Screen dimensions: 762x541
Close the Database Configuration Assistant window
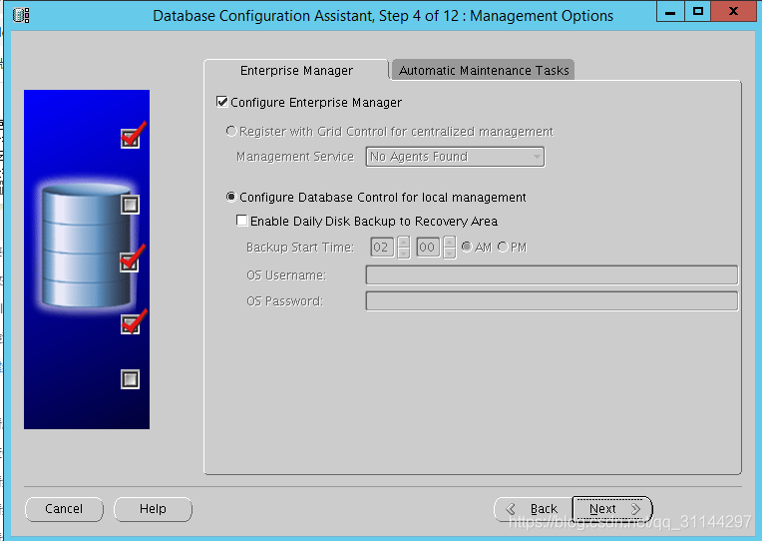click(x=733, y=12)
